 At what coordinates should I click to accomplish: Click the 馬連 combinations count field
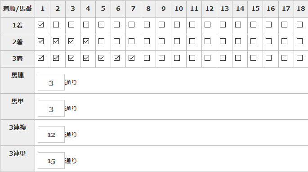pos(51,82)
